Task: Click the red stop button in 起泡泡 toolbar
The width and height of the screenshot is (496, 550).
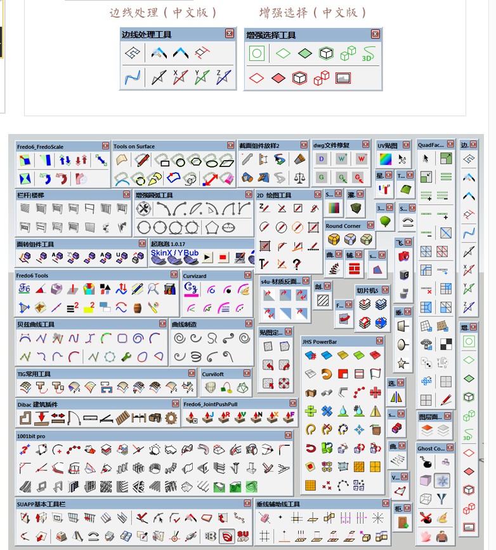Action: [x=223, y=257]
